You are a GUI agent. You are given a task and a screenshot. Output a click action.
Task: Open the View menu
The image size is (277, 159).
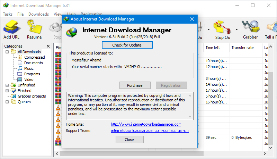[58, 14]
